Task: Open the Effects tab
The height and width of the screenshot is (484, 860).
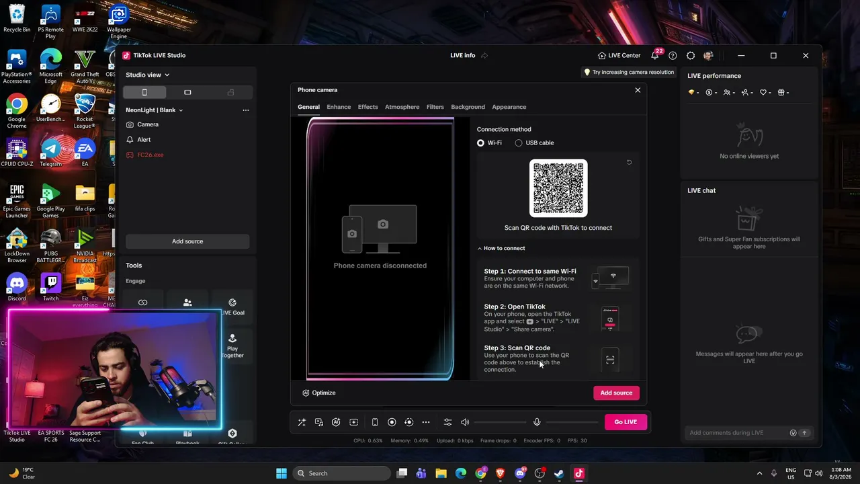Action: [368, 107]
